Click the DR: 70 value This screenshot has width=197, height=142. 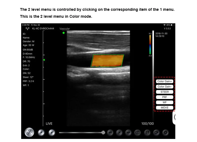(26, 61)
